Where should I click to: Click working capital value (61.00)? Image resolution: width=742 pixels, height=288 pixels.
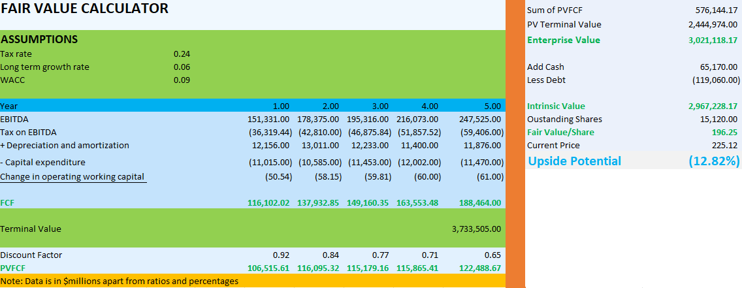(x=490, y=178)
